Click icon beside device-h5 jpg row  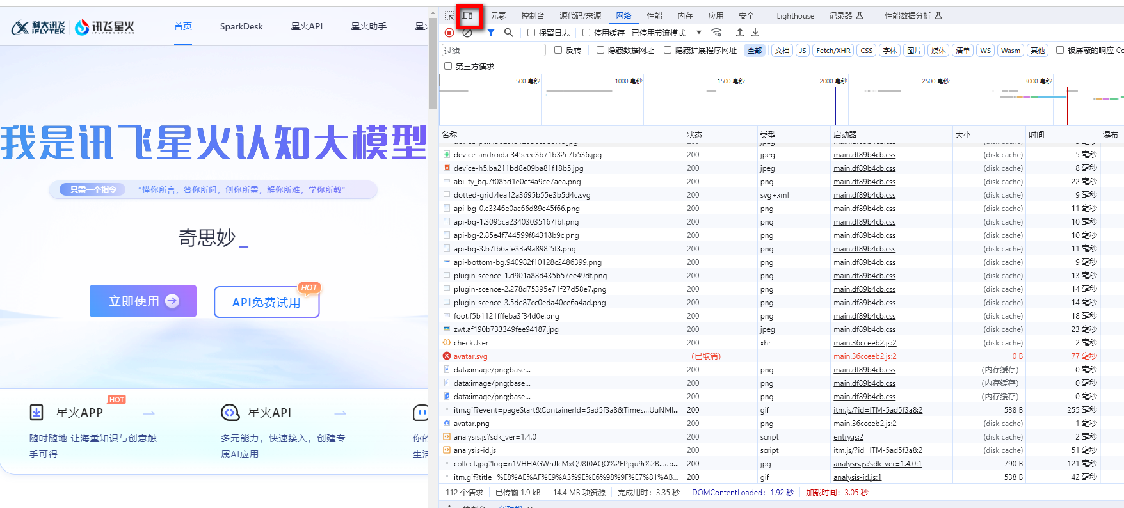point(447,168)
